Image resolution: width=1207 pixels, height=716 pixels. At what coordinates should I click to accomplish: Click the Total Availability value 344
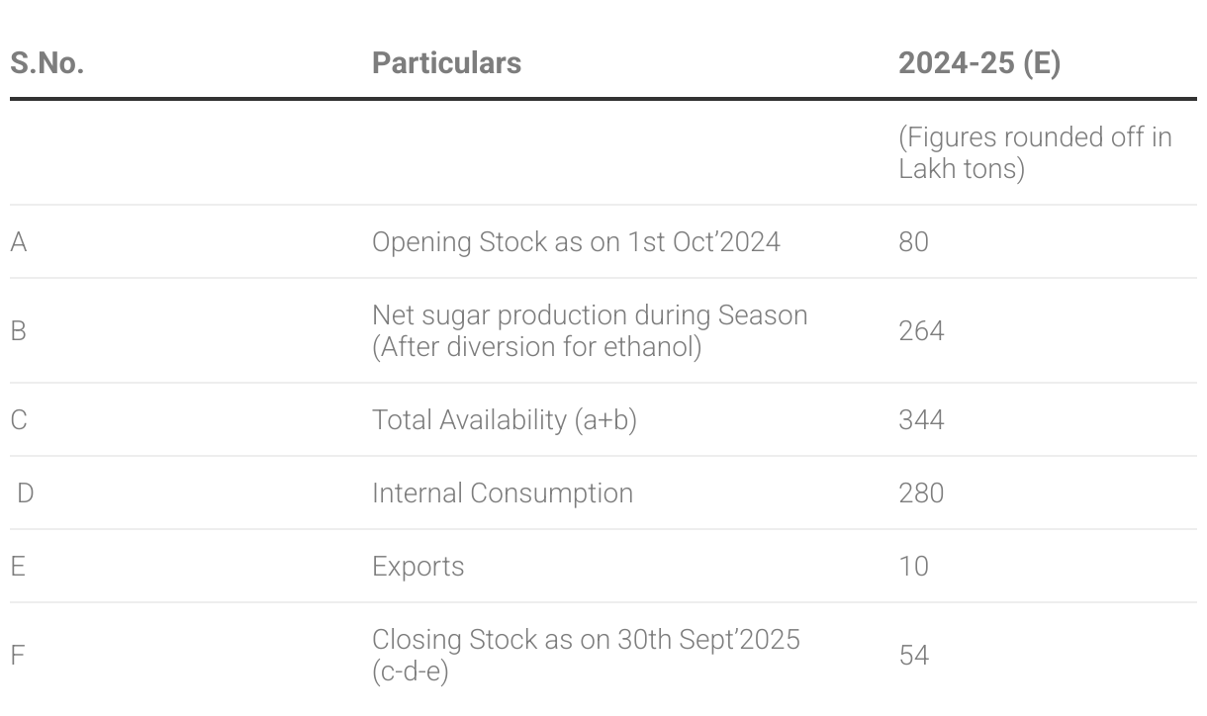click(921, 419)
